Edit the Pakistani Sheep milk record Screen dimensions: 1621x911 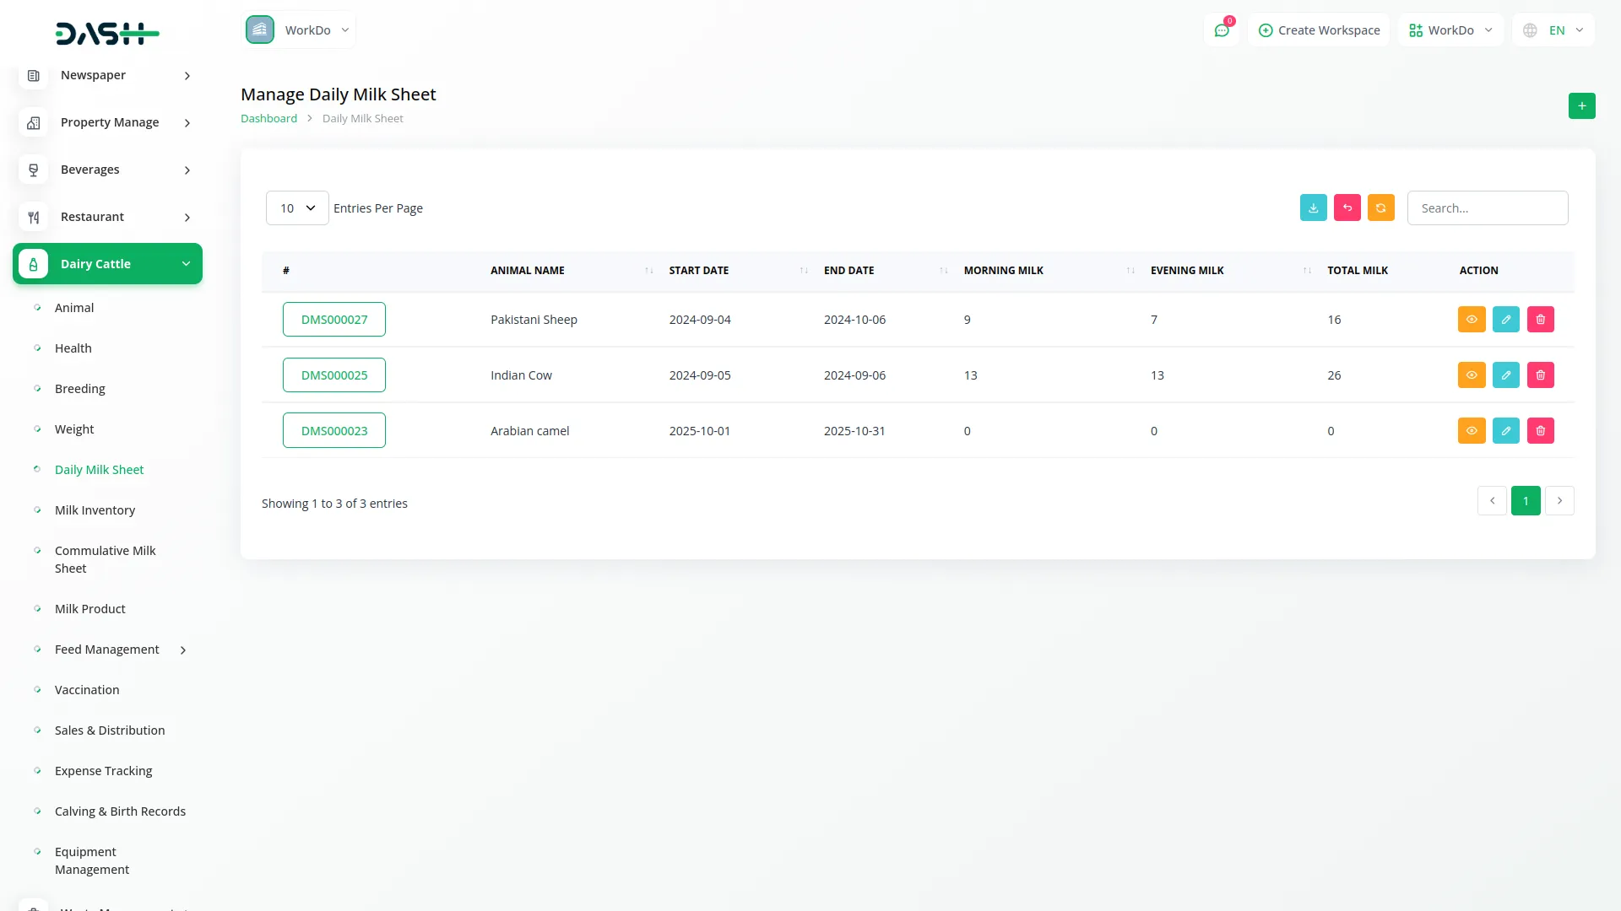1505,320
